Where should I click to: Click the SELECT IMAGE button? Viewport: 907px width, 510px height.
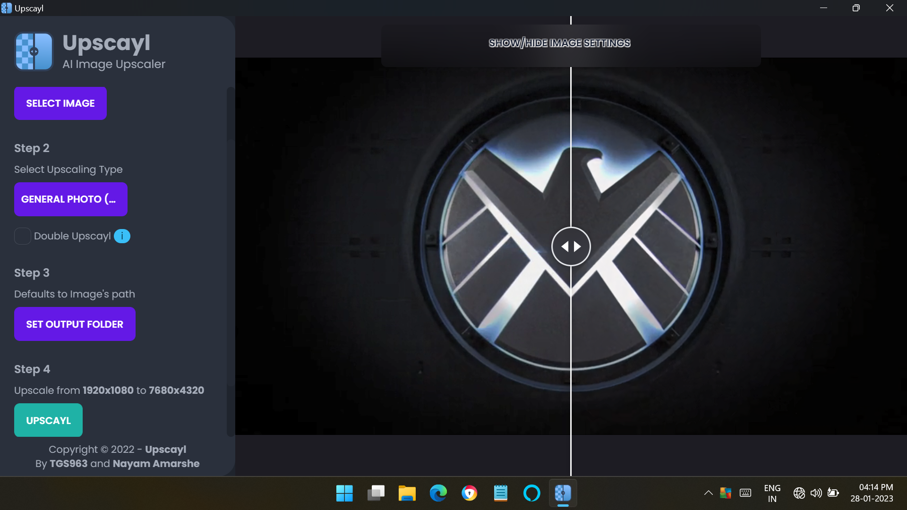pos(60,103)
